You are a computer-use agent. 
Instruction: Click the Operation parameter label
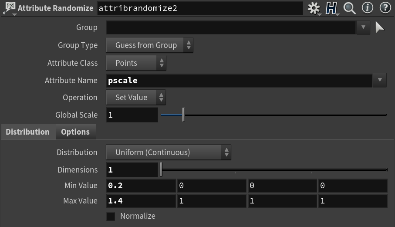click(80, 98)
